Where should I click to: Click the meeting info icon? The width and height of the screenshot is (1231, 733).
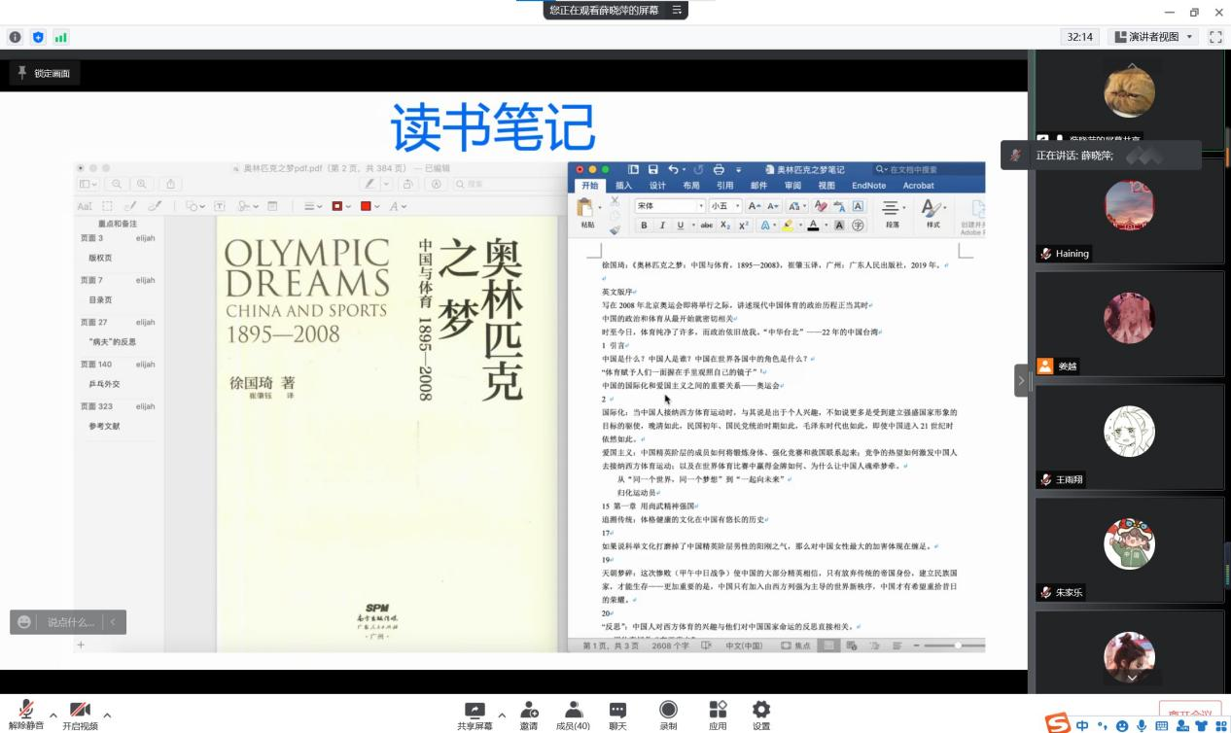pyautogui.click(x=16, y=37)
